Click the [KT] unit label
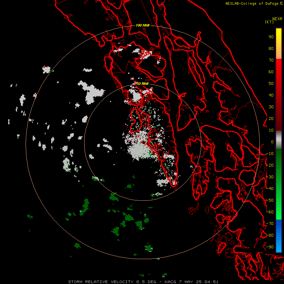The height and width of the screenshot is (284, 284). (x=269, y=22)
